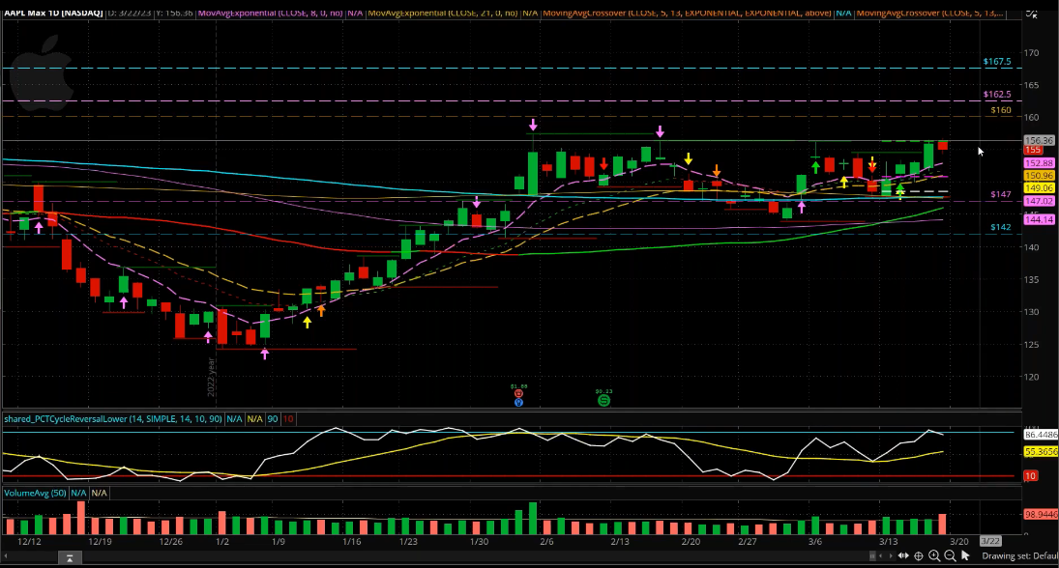The height and width of the screenshot is (568, 1059).
Task: Open the Drawing set dropdown
Action: pyautogui.click(x=1019, y=555)
